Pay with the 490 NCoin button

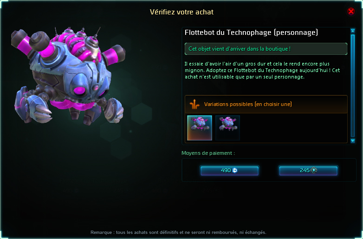(x=229, y=171)
